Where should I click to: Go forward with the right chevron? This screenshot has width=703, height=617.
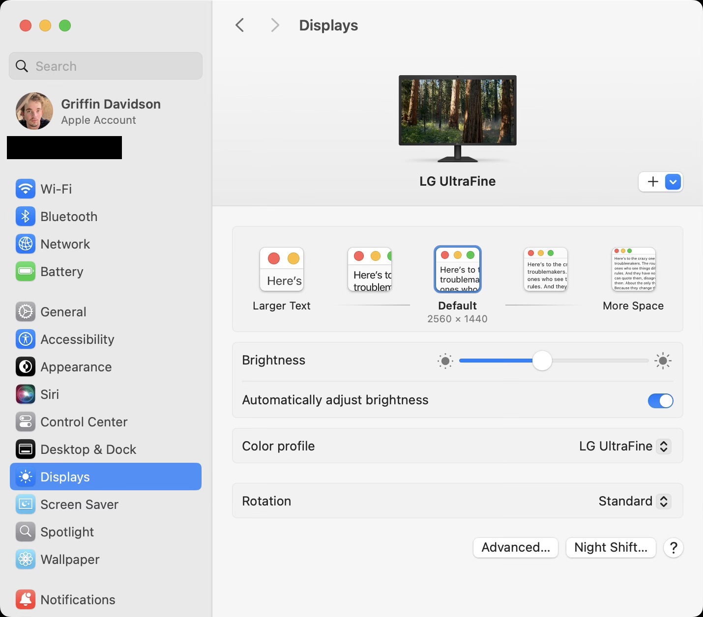(x=275, y=26)
